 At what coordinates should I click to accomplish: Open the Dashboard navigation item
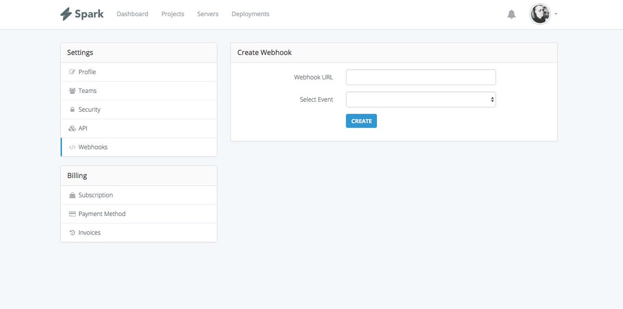[x=132, y=14]
